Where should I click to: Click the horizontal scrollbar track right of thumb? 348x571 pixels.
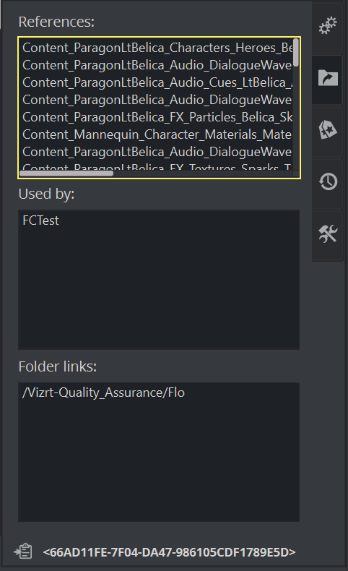[203, 173]
